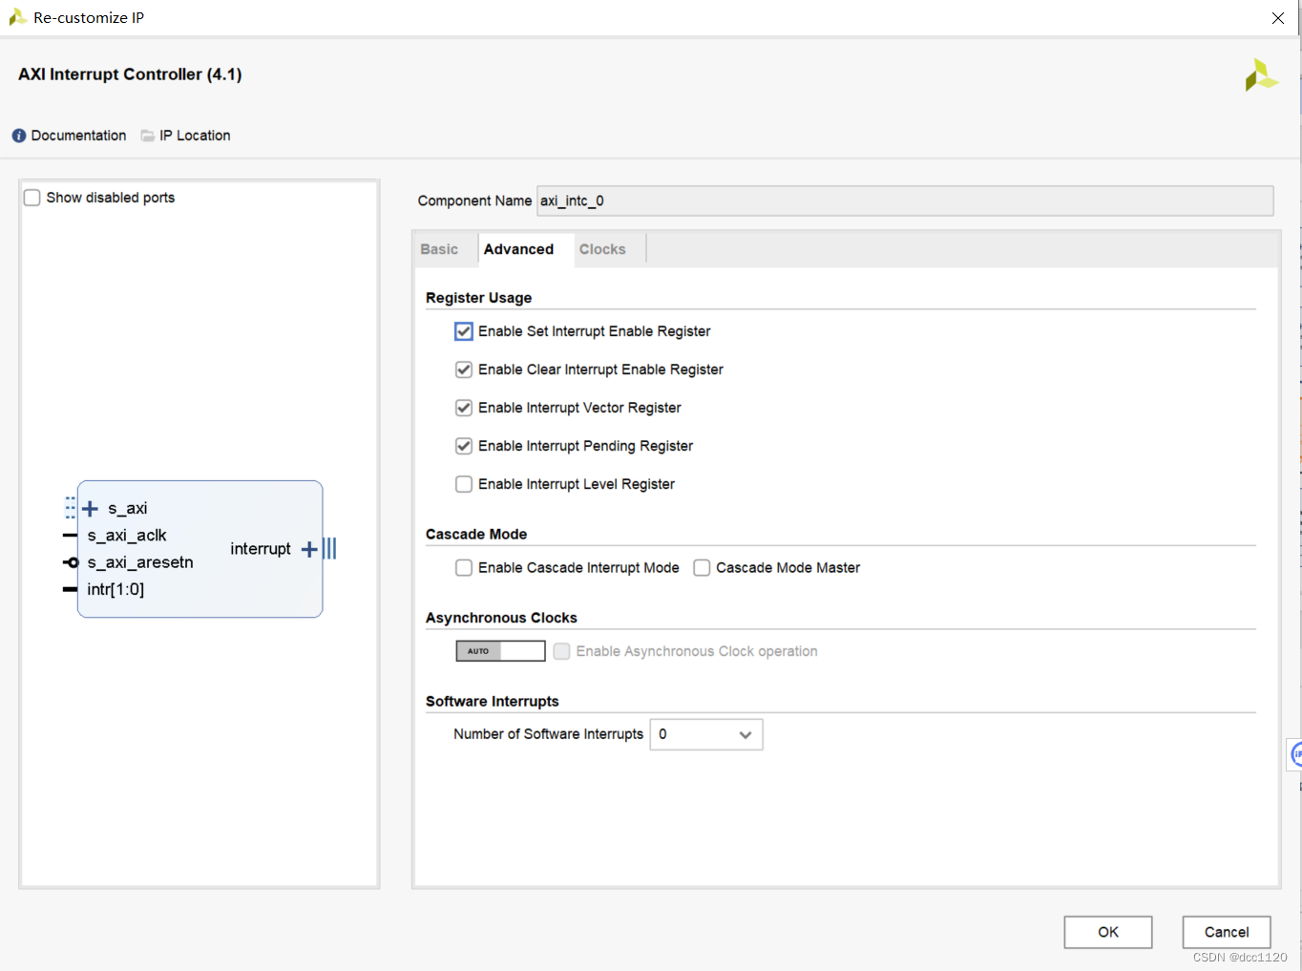Toggle Show disabled ports checkbox
1302x971 pixels.
point(32,198)
